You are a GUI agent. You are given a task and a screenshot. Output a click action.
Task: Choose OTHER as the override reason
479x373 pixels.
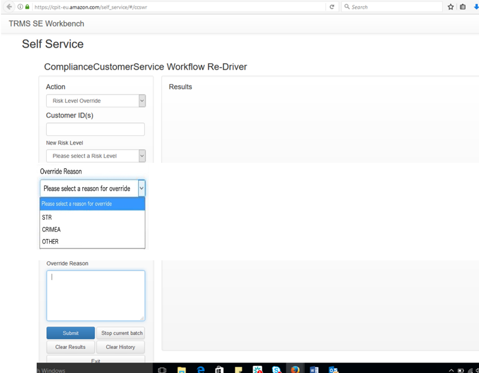(x=93, y=242)
